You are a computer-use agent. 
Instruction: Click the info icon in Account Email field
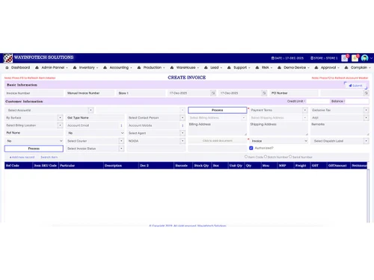tap(121, 125)
